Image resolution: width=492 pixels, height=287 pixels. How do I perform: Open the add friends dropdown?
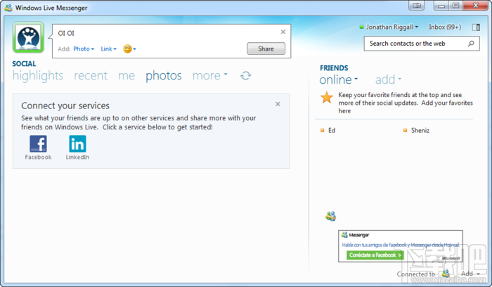click(x=388, y=79)
